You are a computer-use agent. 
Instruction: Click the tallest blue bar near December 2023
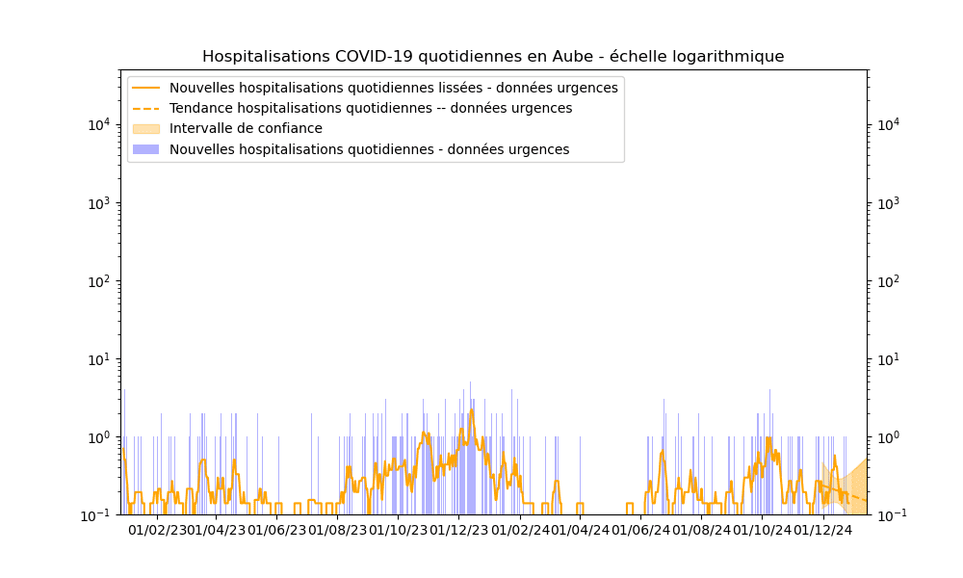471,448
